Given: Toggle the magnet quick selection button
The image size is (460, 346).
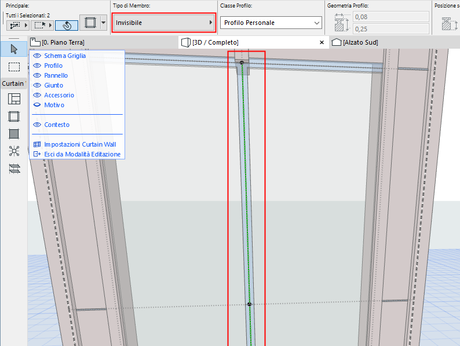Looking at the screenshot, I should pos(67,26).
